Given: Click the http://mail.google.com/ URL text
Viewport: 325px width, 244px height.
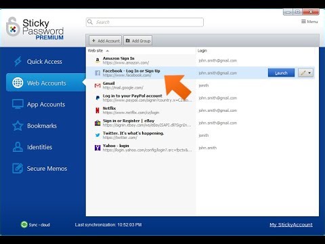Looking at the screenshot, I should click(123, 87).
